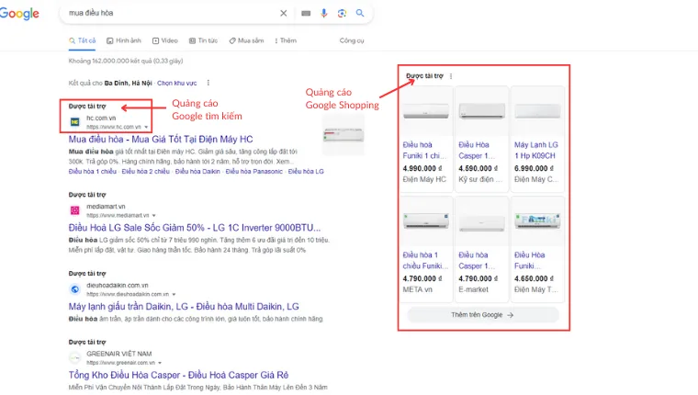Open Điều Hoà LG Sale Sốc result
Screen dimensions: 698x395
(195, 228)
